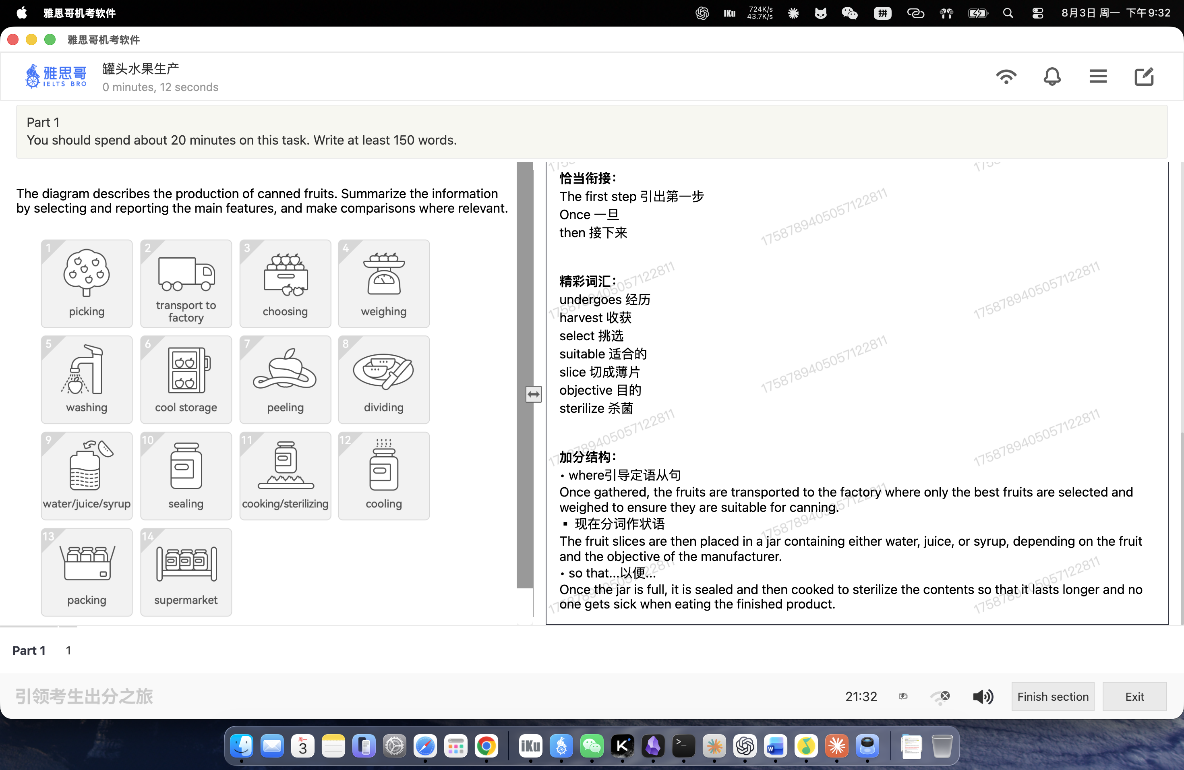Click the Finish section button

(x=1053, y=696)
